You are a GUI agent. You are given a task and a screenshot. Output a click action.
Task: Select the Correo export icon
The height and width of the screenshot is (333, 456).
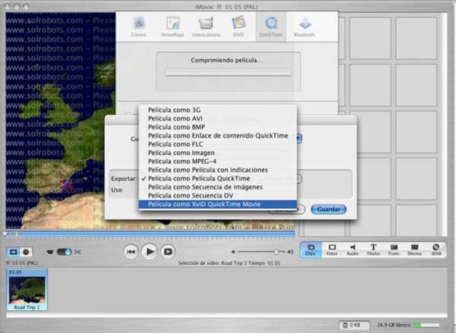coord(138,27)
